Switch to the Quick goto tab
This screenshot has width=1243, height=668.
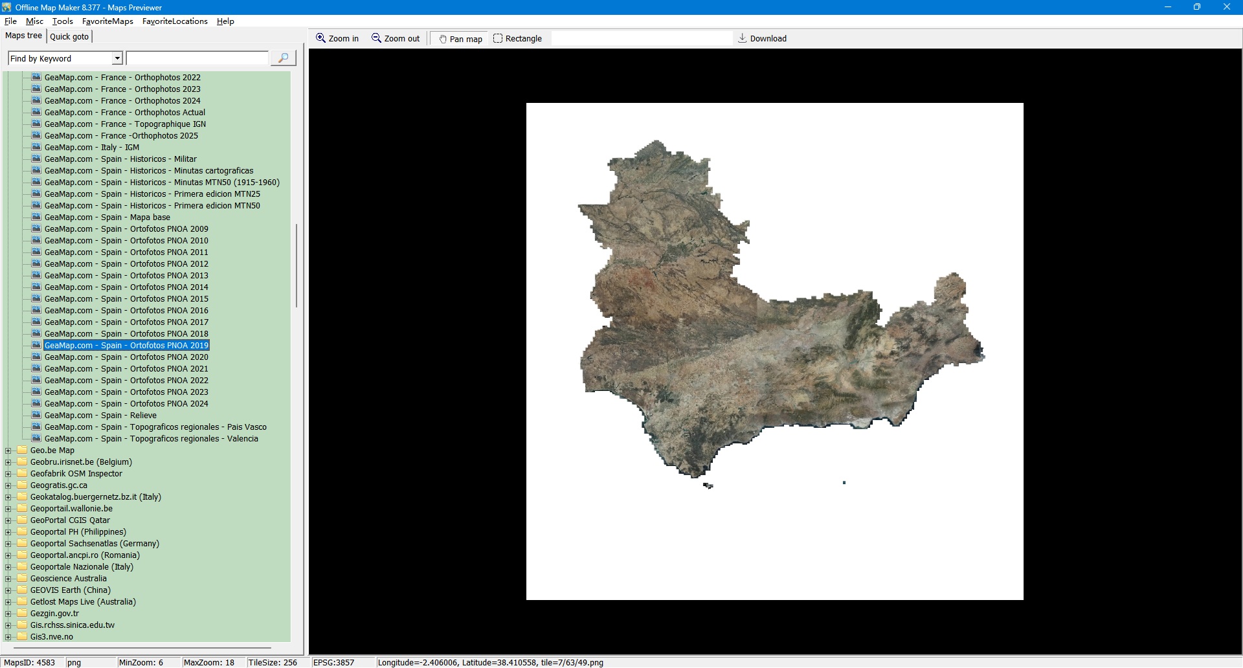coord(69,37)
